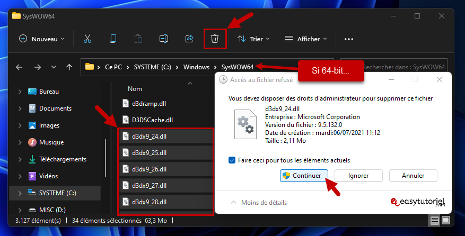Open the three-dots more options menu
The width and height of the screenshot is (465, 236).
pyautogui.click(x=348, y=39)
